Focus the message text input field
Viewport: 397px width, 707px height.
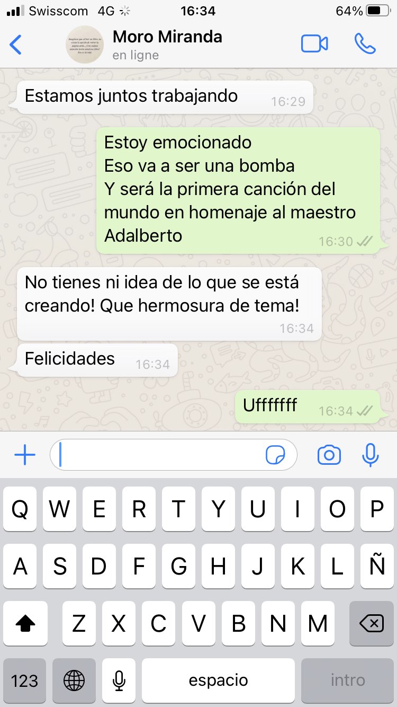(x=174, y=455)
